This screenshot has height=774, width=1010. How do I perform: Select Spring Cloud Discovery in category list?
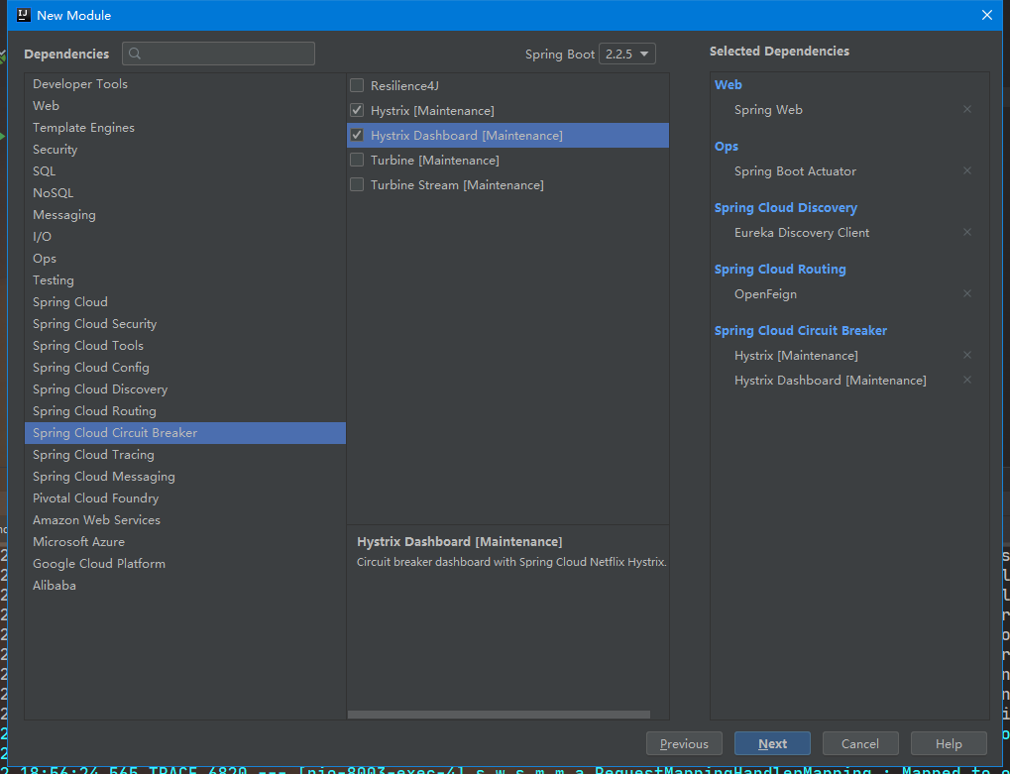185,388
